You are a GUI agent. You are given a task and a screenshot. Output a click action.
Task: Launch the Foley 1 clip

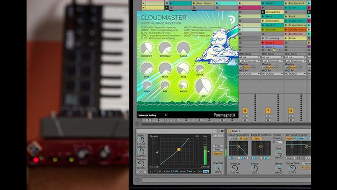click(x=263, y=43)
